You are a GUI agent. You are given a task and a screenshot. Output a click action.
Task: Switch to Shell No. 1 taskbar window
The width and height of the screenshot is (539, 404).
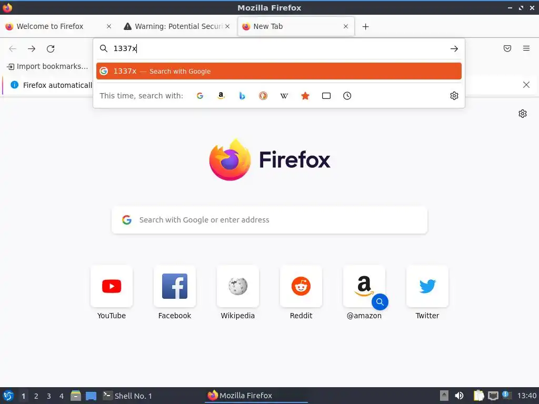[x=127, y=396]
